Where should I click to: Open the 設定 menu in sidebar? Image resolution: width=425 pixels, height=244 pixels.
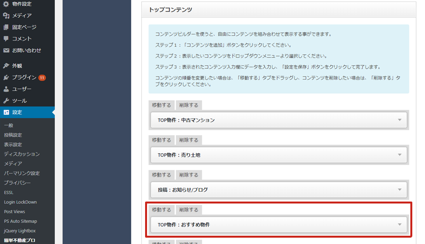17,112
